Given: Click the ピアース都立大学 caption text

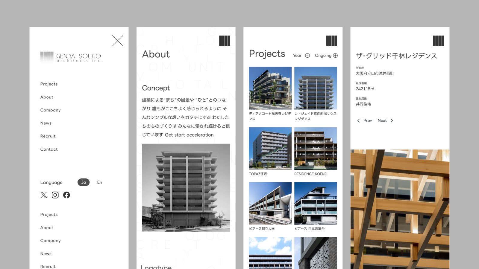Looking at the screenshot, I should 262,229.
